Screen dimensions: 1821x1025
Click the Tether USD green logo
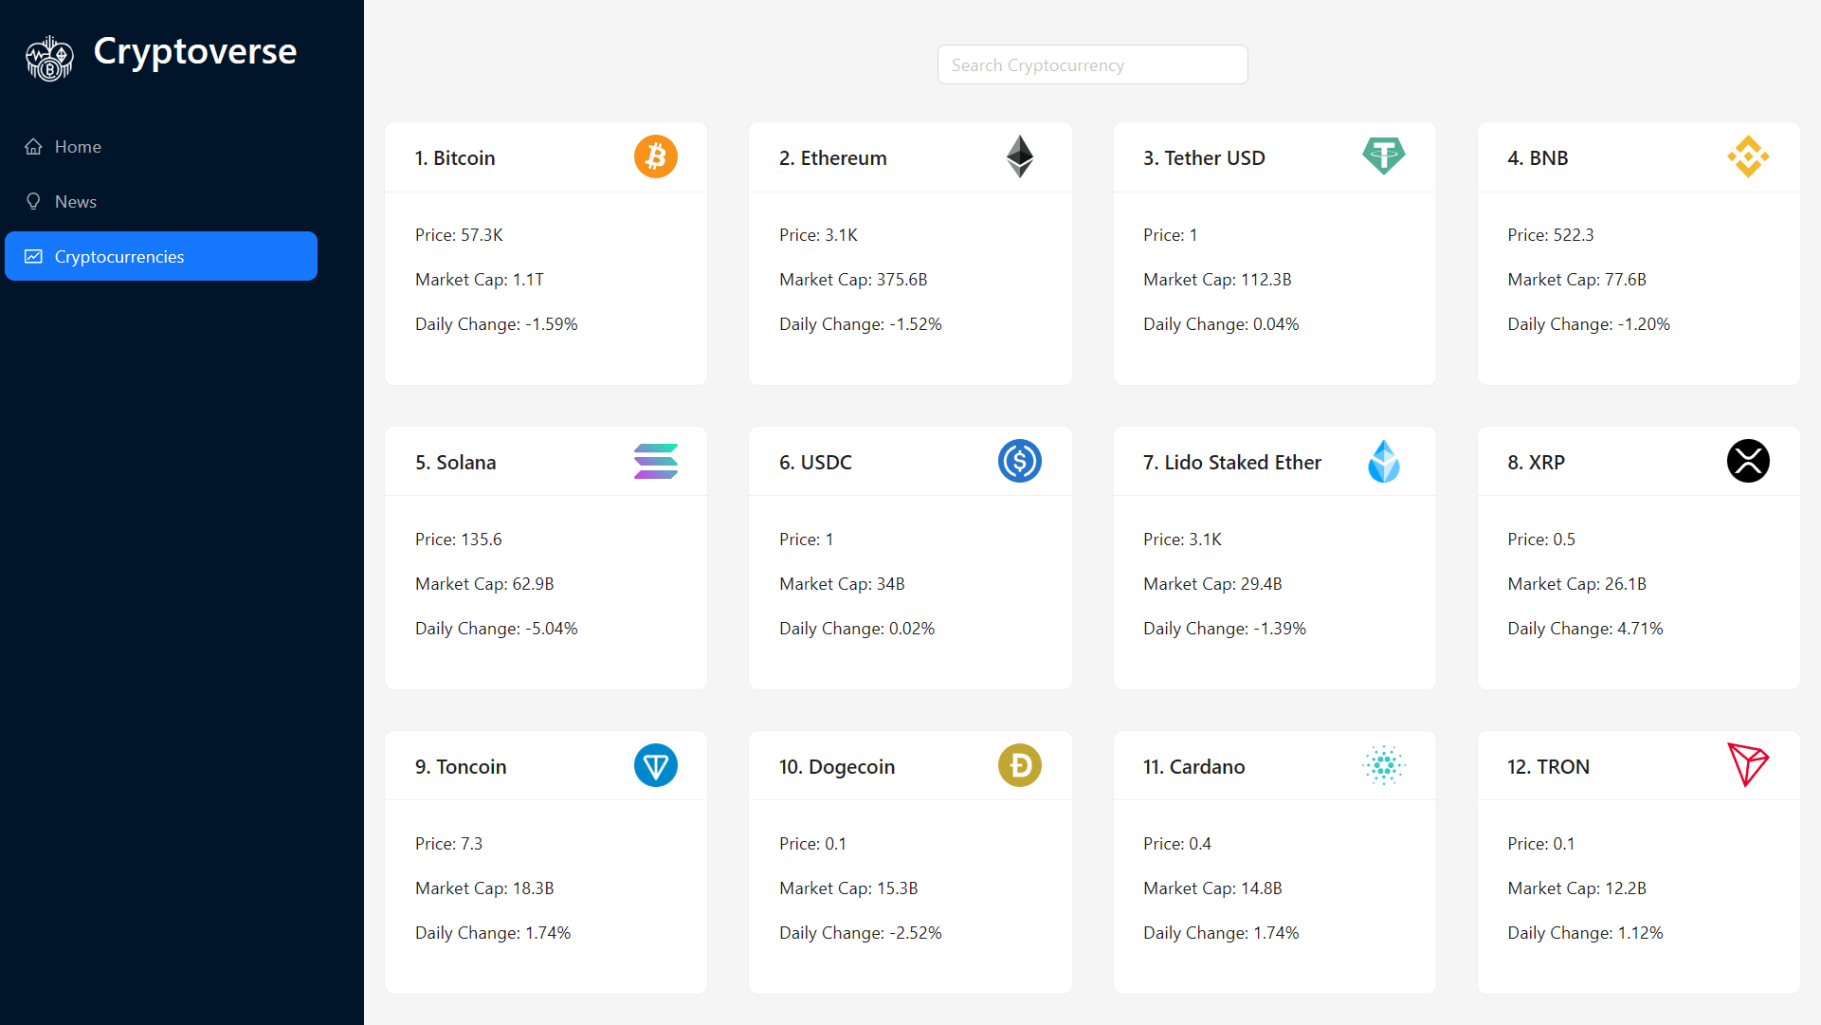tap(1383, 156)
